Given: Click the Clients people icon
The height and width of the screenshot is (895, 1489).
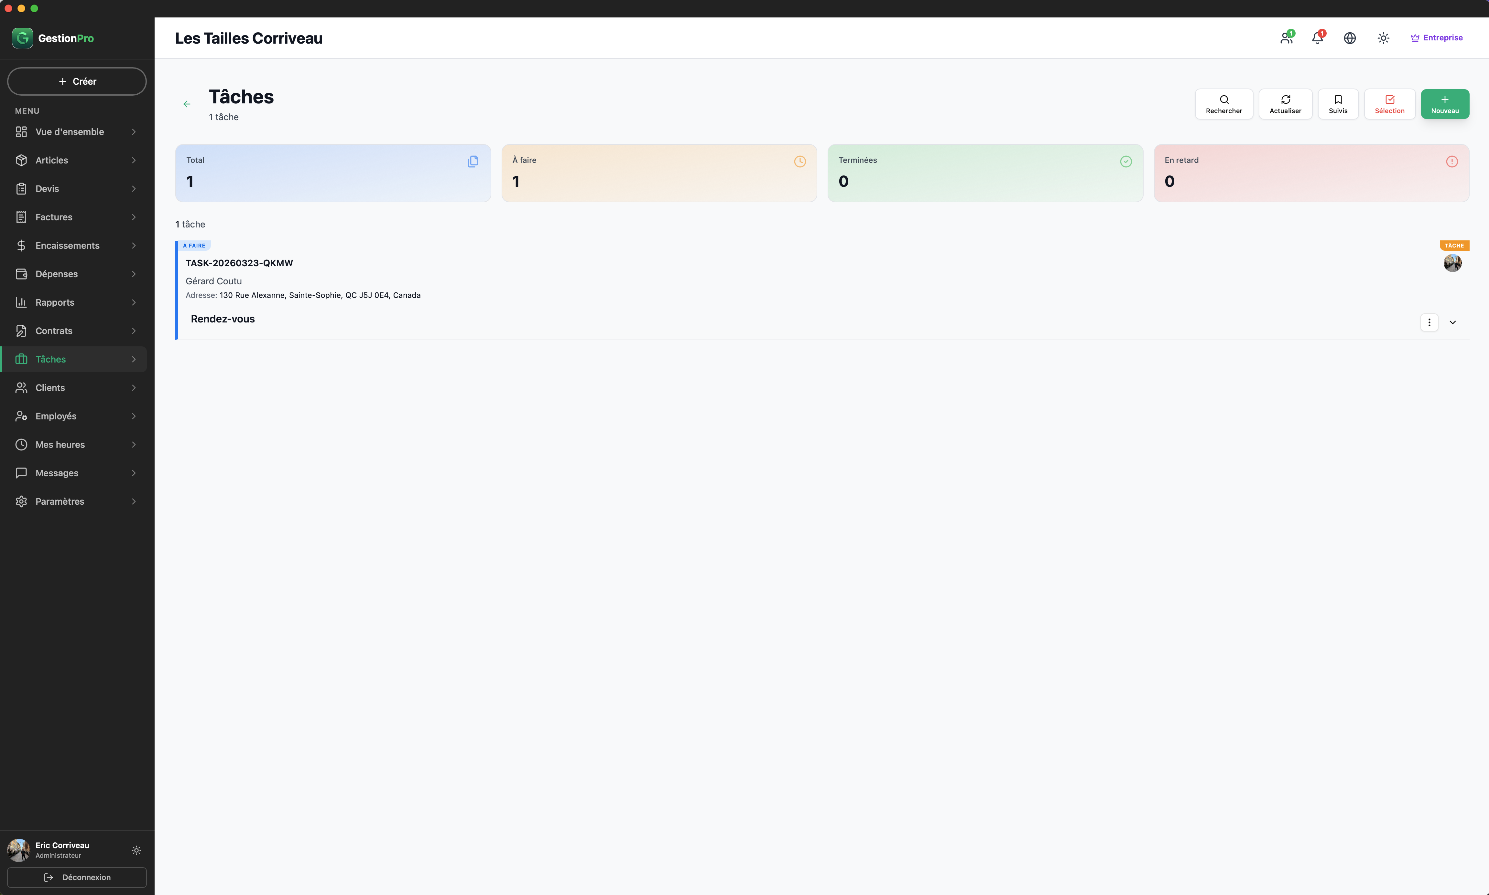Looking at the screenshot, I should (21, 388).
